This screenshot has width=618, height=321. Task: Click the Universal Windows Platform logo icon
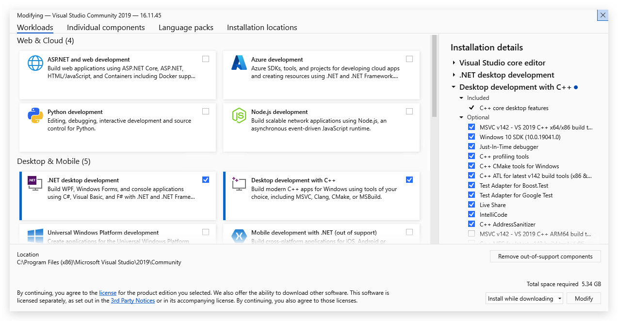(x=35, y=236)
